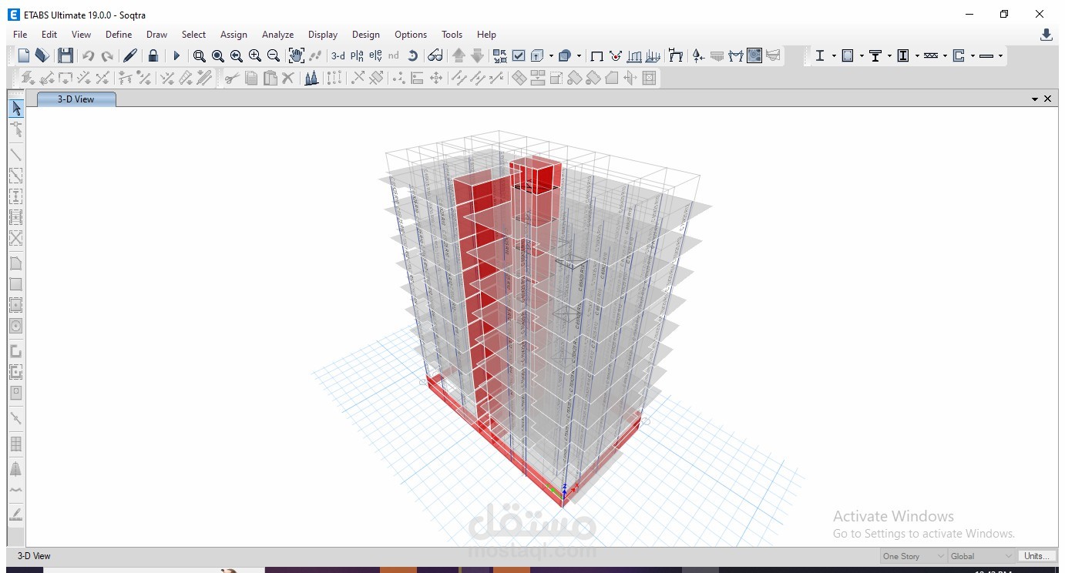Open the Draw menu
The image size is (1065, 573).
[156, 35]
